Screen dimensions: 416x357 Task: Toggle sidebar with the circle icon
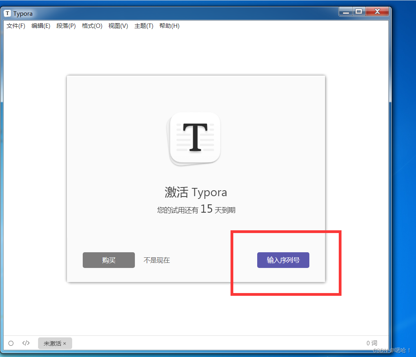pyautogui.click(x=11, y=343)
